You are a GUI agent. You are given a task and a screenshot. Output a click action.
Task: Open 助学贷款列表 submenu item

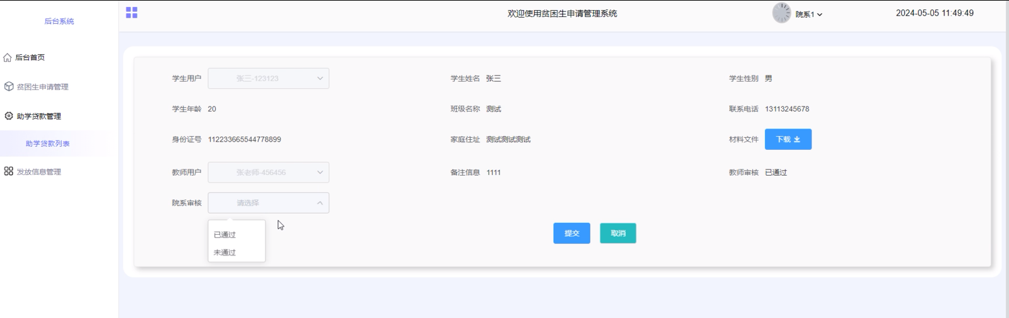[x=48, y=144]
